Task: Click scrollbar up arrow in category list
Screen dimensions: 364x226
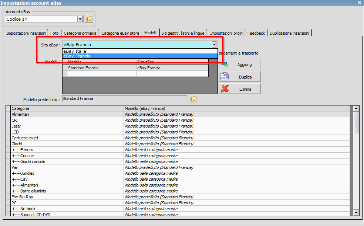Action: [x=356, y=108]
